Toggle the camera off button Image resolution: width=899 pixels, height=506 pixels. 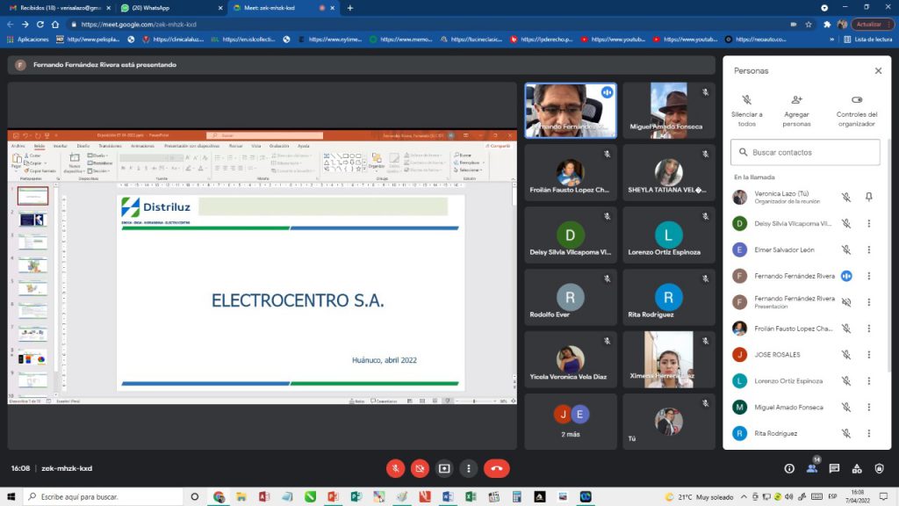coord(421,468)
